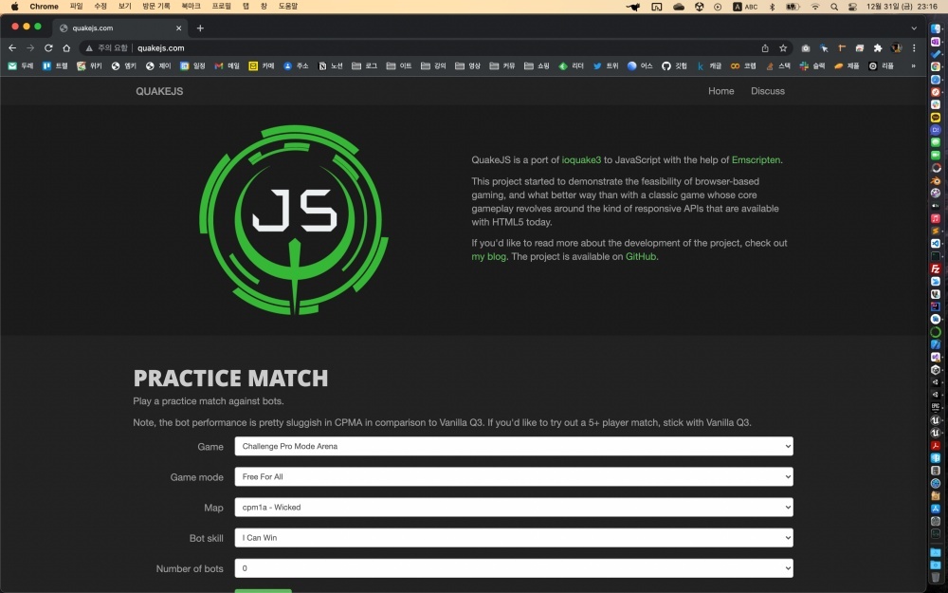Go back with the browser back arrow
Image resolution: width=948 pixels, height=593 pixels.
(12, 47)
